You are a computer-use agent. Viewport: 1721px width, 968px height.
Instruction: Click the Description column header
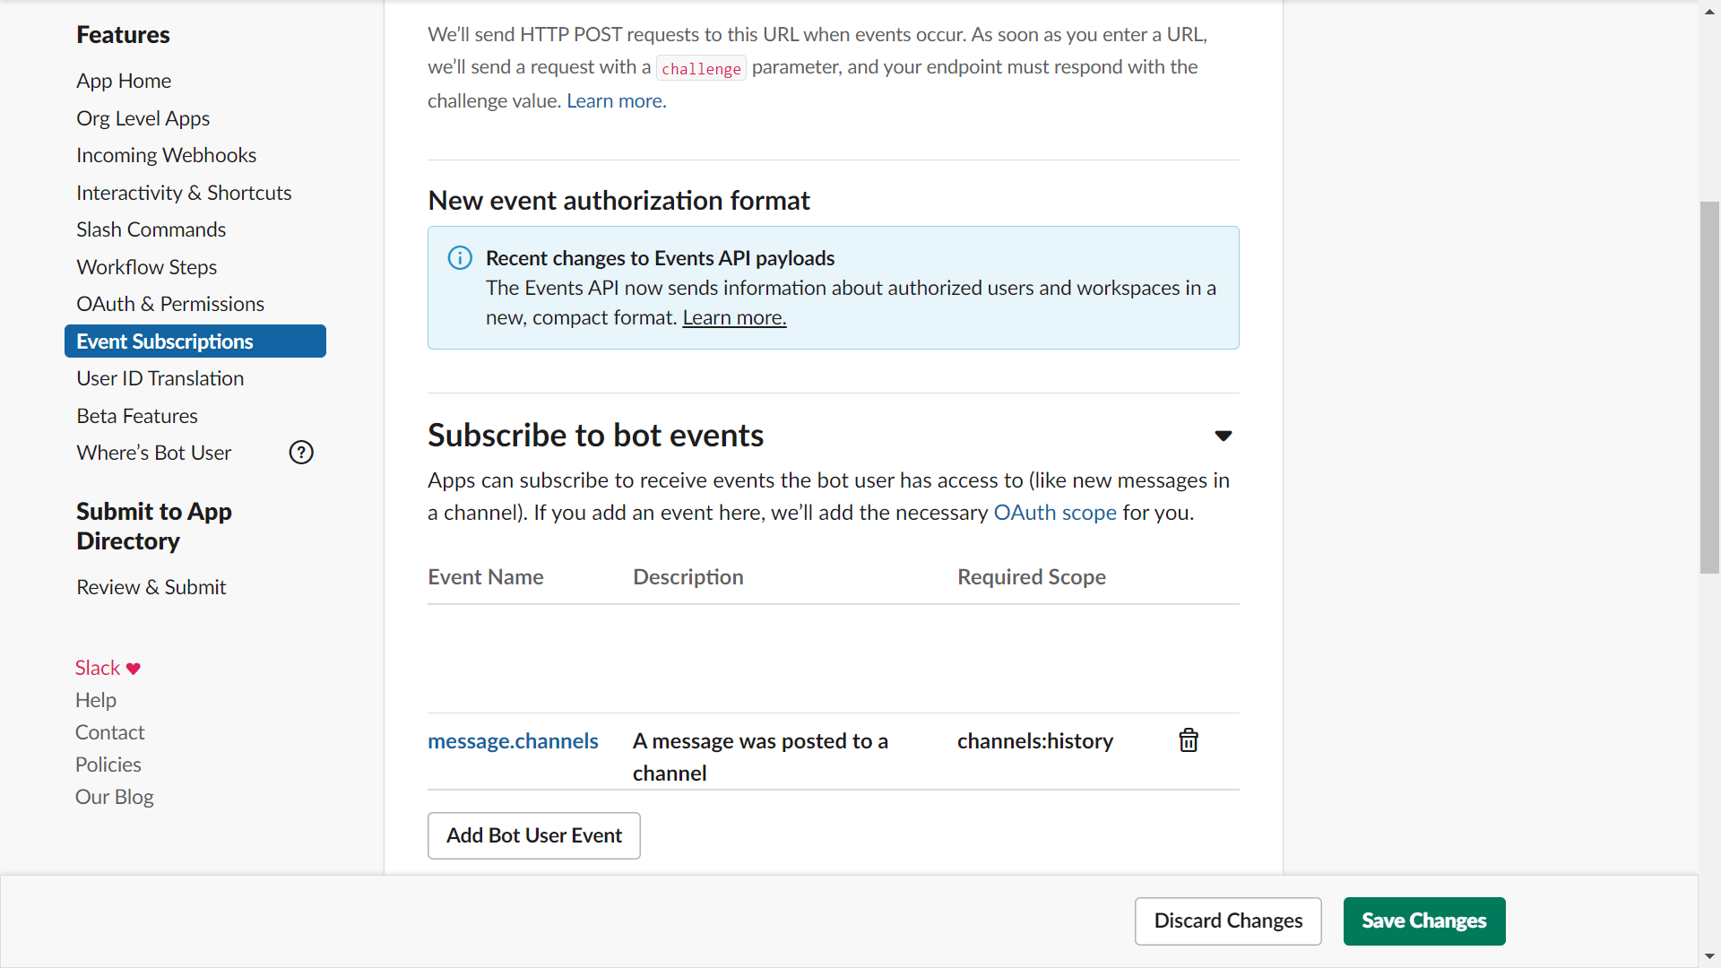[688, 577]
